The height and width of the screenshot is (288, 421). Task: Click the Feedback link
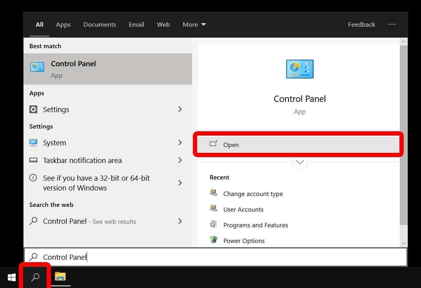point(361,24)
